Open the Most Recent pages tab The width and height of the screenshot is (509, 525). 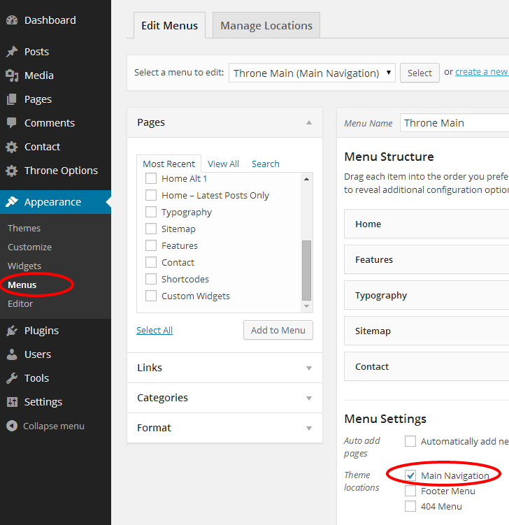[x=169, y=164]
